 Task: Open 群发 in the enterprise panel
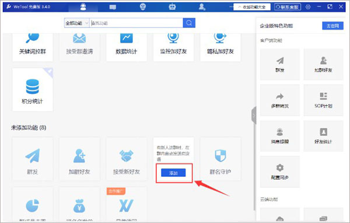click(280, 64)
